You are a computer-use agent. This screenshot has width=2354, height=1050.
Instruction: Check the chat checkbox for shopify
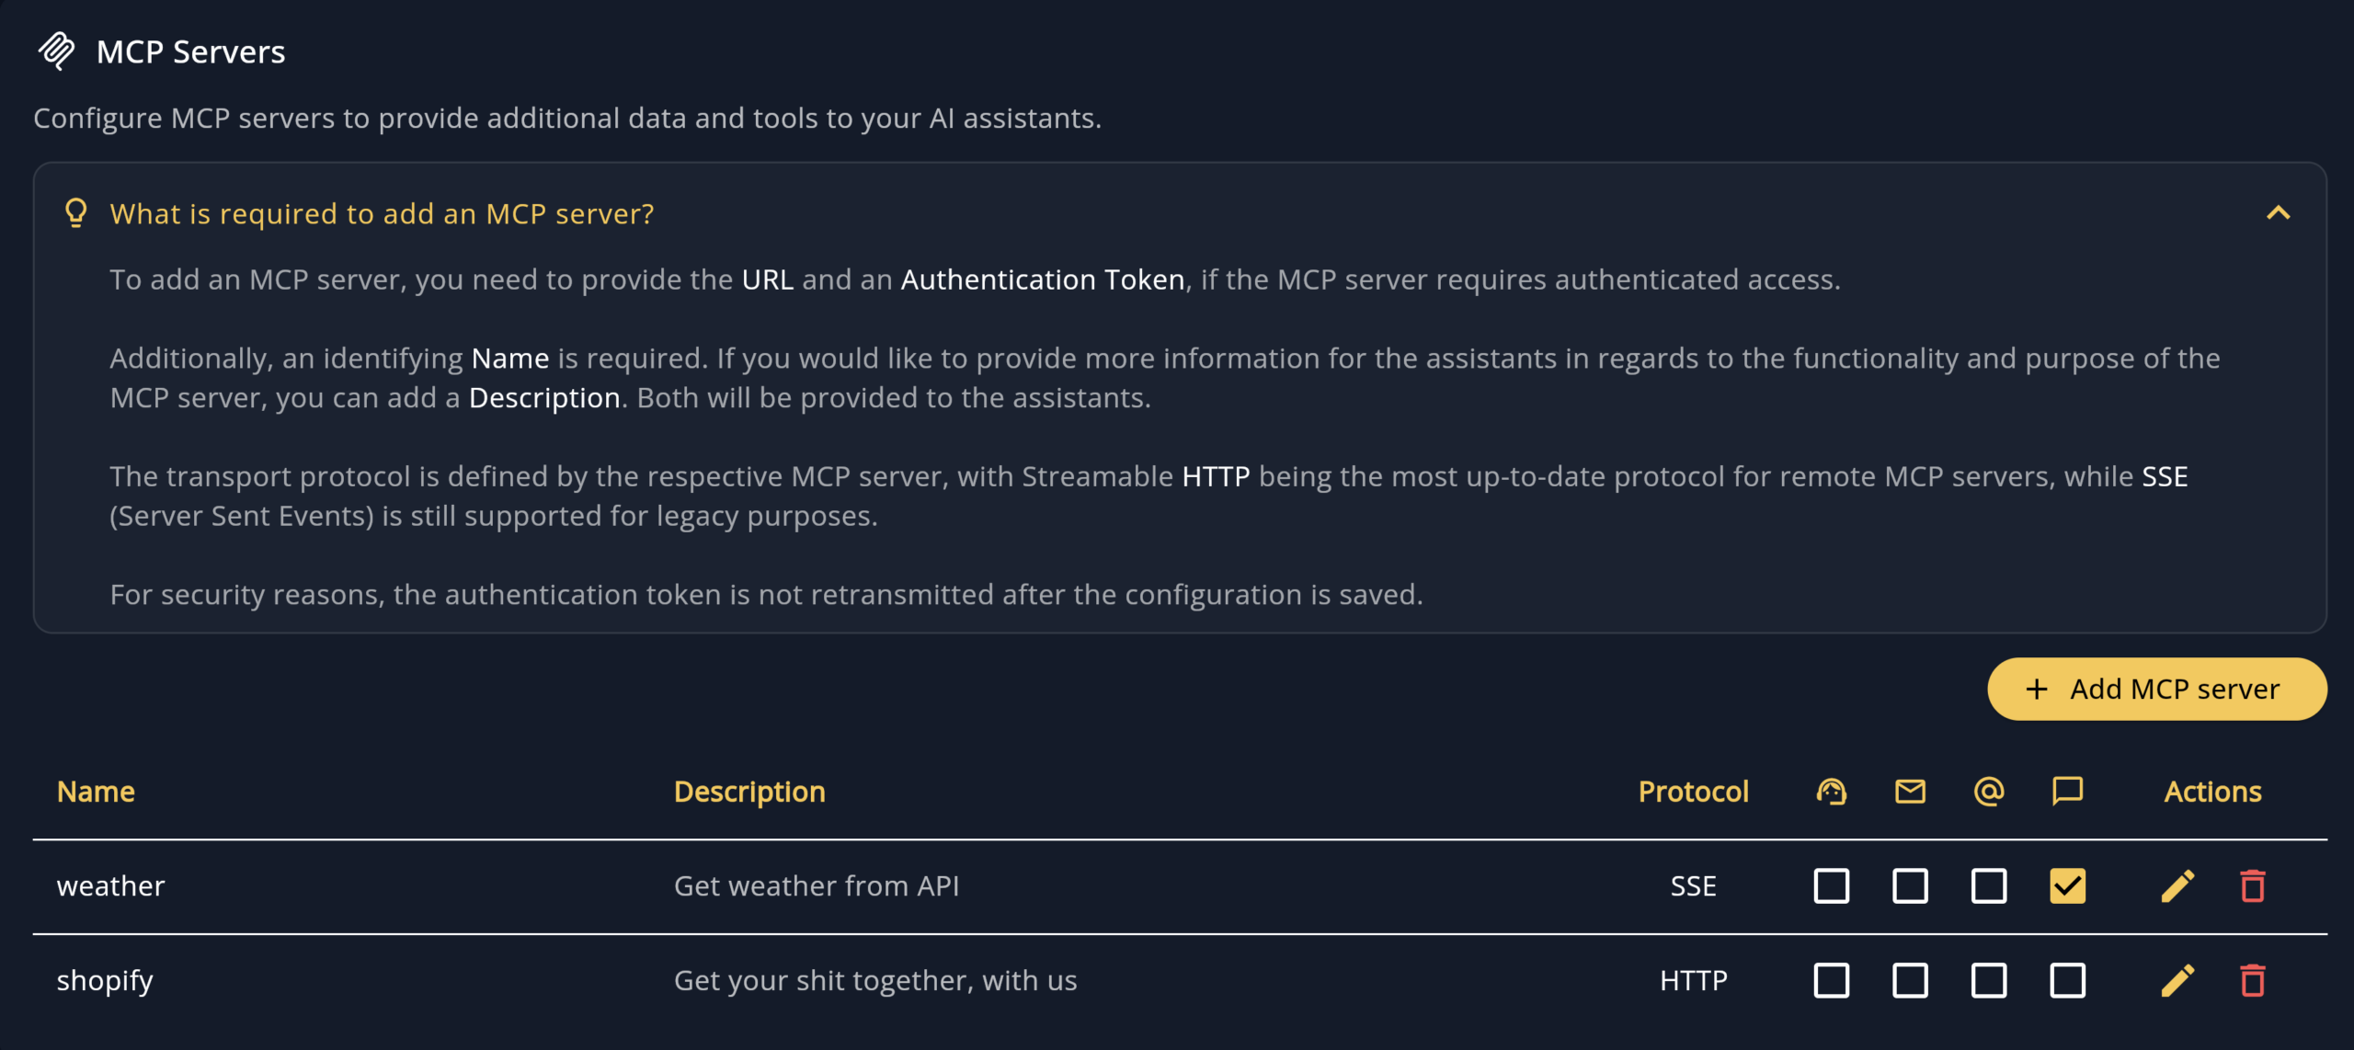[x=2067, y=981]
